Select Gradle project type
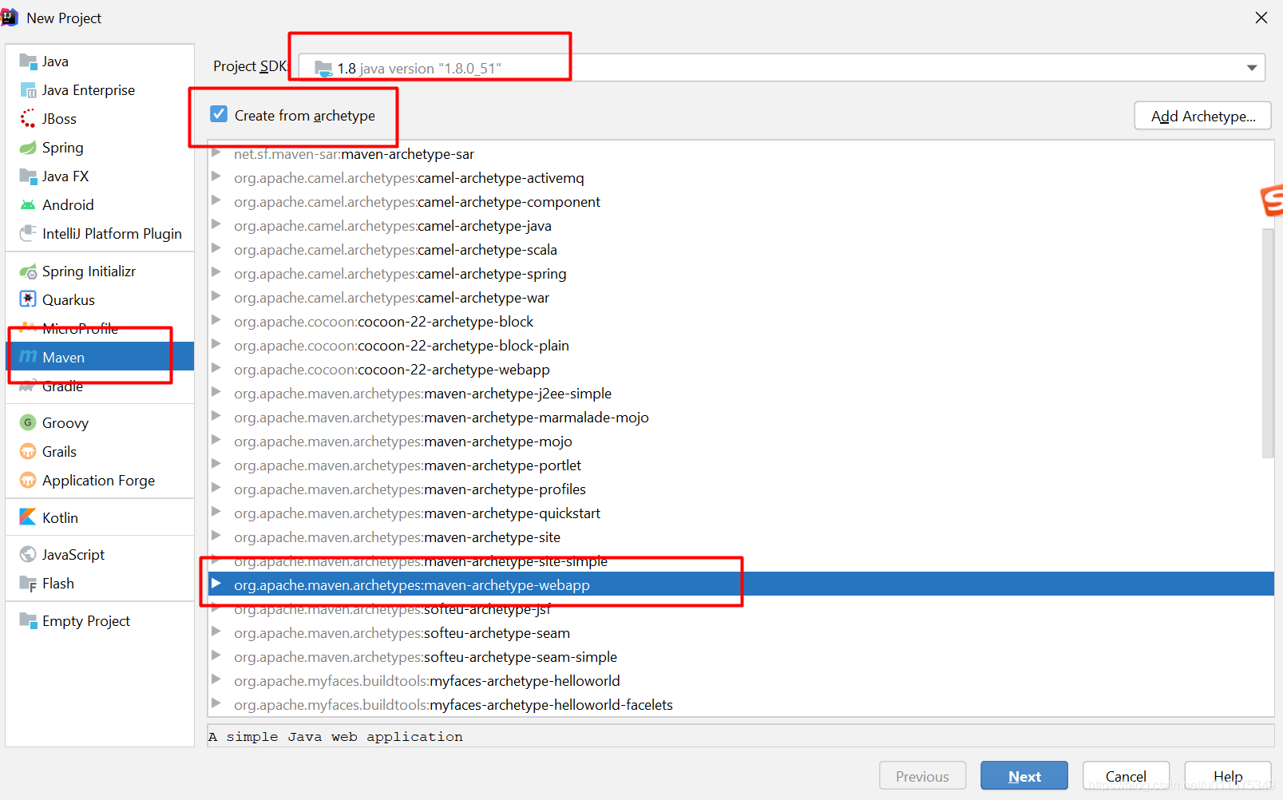Viewport: 1283px width, 800px height. click(x=100, y=386)
